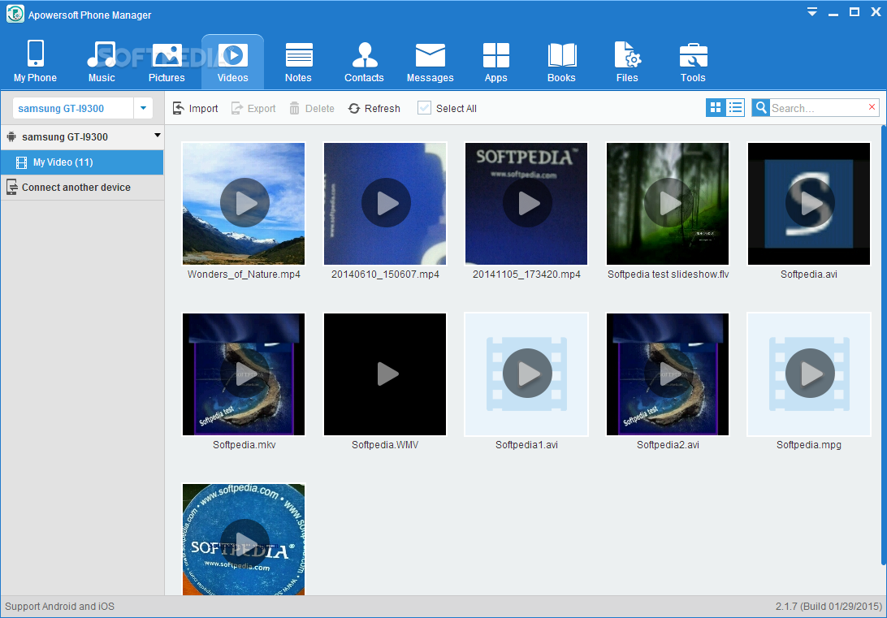Screen dimensions: 887x618
Task: Tick the Select All checkbox
Action: click(424, 107)
